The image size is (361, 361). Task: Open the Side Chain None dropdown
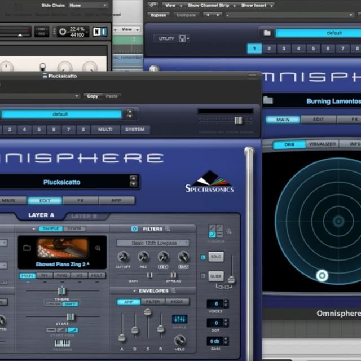click(88, 5)
